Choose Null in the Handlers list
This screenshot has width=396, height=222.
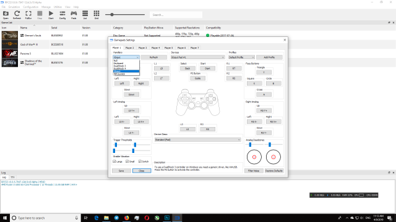point(126,60)
